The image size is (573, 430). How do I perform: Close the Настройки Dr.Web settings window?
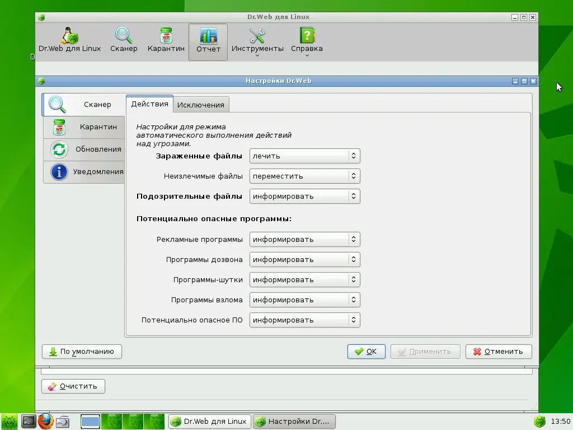[x=533, y=81]
